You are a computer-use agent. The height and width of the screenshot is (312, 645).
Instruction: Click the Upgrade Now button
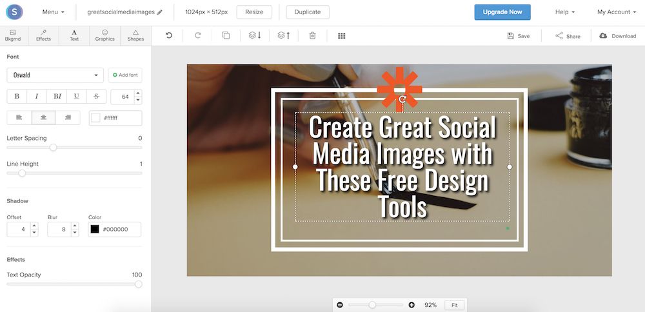click(502, 12)
